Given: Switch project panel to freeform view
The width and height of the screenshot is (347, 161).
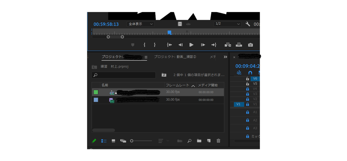Looking at the screenshot, I should [x=123, y=141].
